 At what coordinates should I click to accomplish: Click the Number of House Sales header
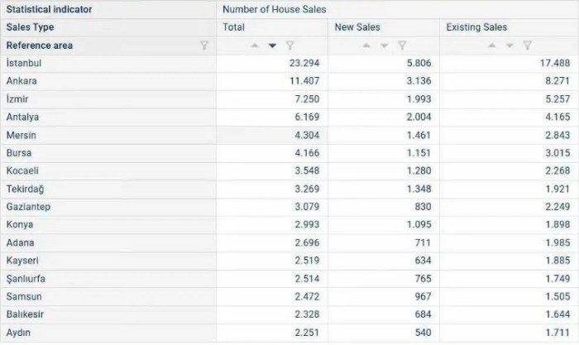[275, 10]
